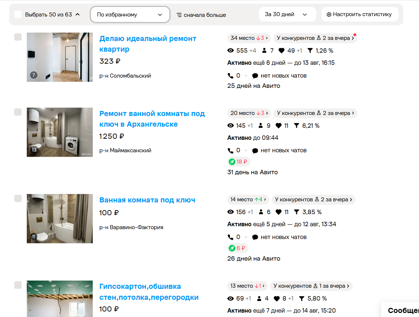
Task: Click Настроить статистику button
Action: coord(360,14)
